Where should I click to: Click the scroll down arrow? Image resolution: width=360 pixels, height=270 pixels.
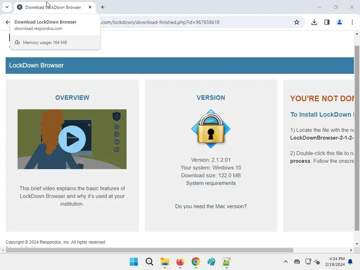coord(357,244)
